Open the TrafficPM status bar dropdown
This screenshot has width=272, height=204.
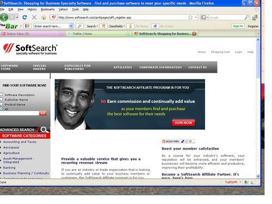[x=240, y=182]
